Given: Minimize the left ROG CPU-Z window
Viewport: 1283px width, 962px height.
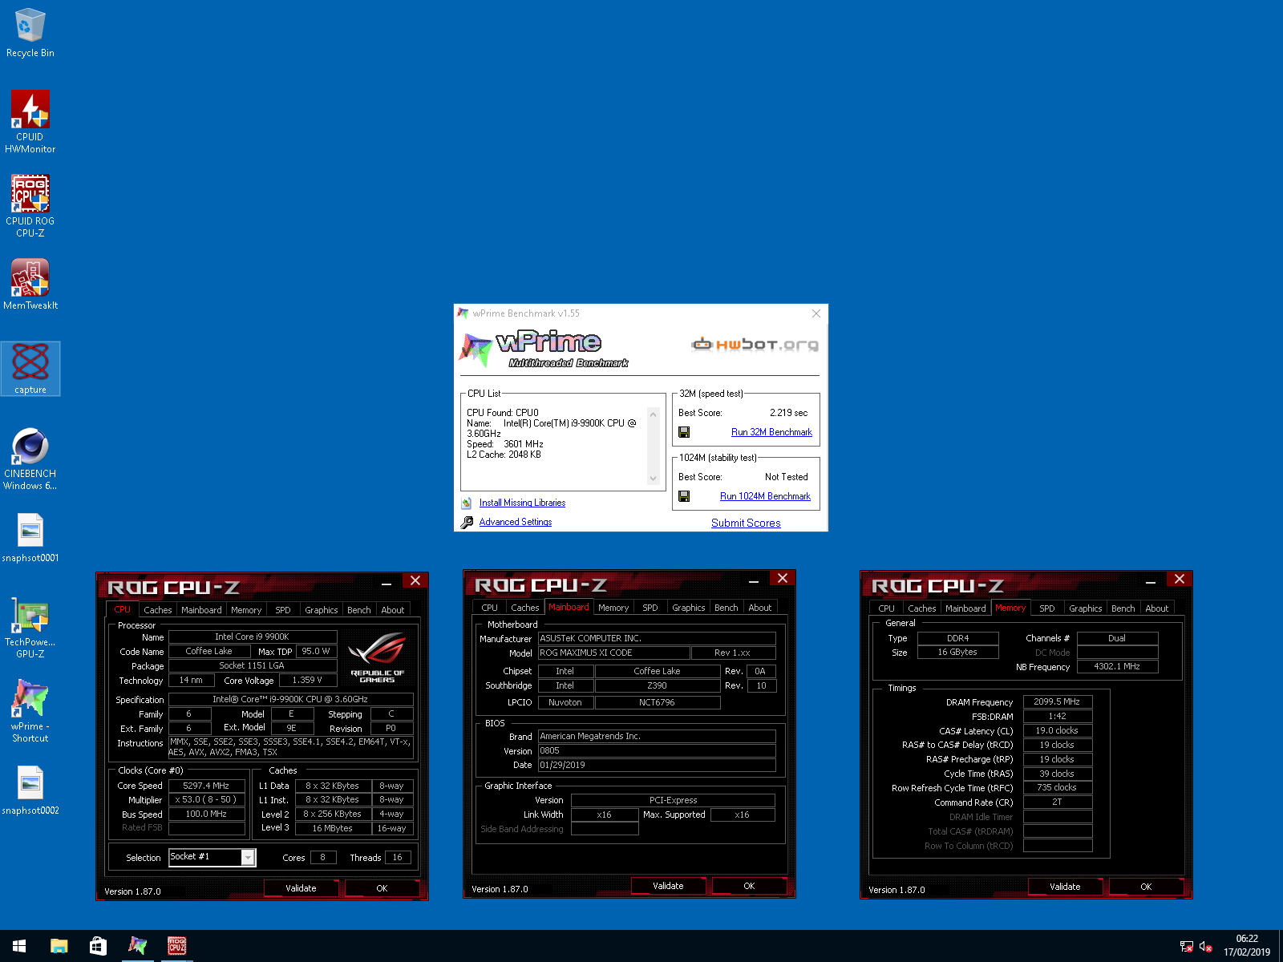Looking at the screenshot, I should coord(387,584).
